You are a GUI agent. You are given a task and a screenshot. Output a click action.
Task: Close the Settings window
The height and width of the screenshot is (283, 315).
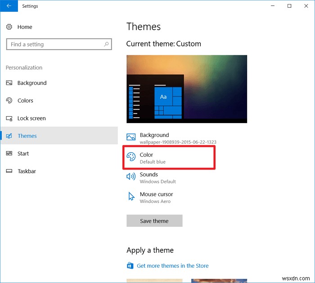[306, 6]
